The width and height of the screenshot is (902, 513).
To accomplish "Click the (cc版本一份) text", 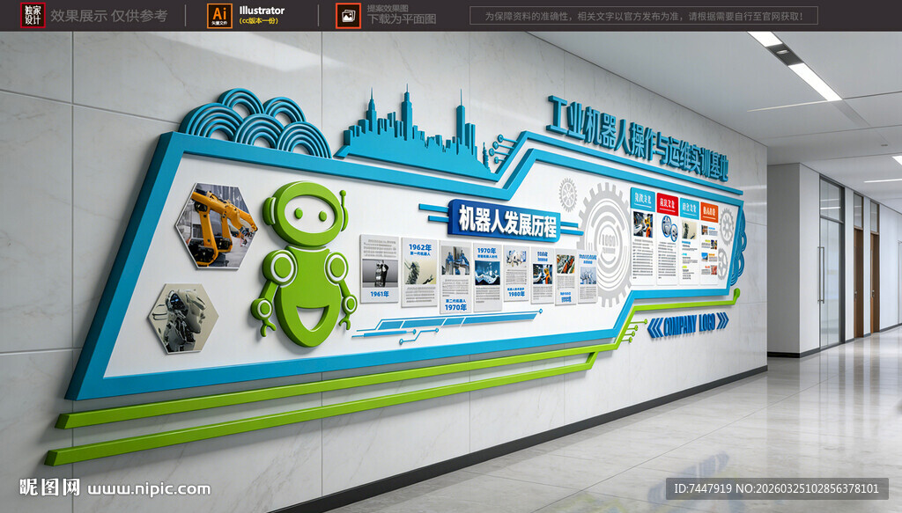I will [x=258, y=21].
